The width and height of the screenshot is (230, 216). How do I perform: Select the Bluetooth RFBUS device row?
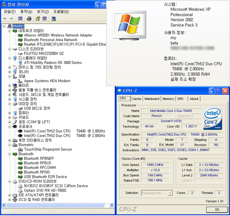click(x=38, y=163)
